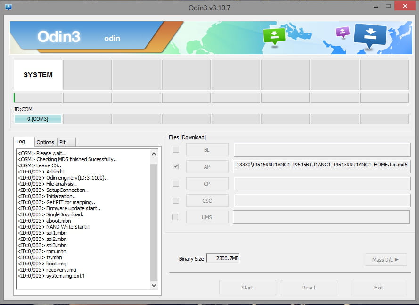This screenshot has width=419, height=305.
Task: Click log line 'aboot.mbn'
Action: click(x=44, y=221)
